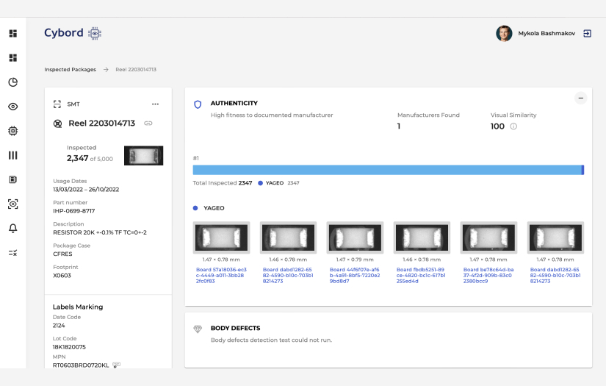The image size is (606, 386).
Task: Click the Body Defects diamond icon
Action: [x=198, y=329]
